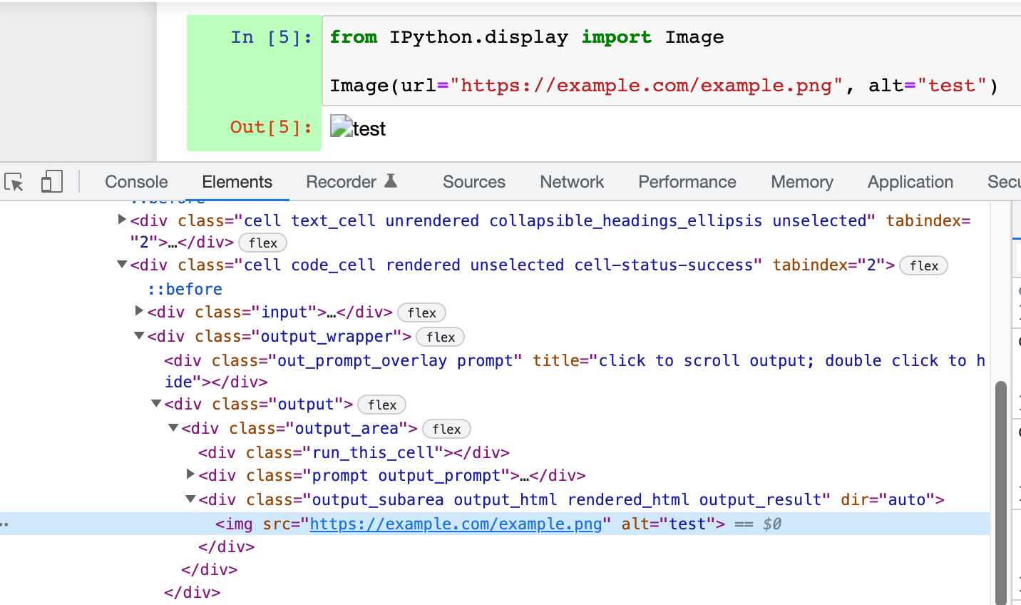
Task: Collapse the code_cell div node
Action: pos(121,264)
